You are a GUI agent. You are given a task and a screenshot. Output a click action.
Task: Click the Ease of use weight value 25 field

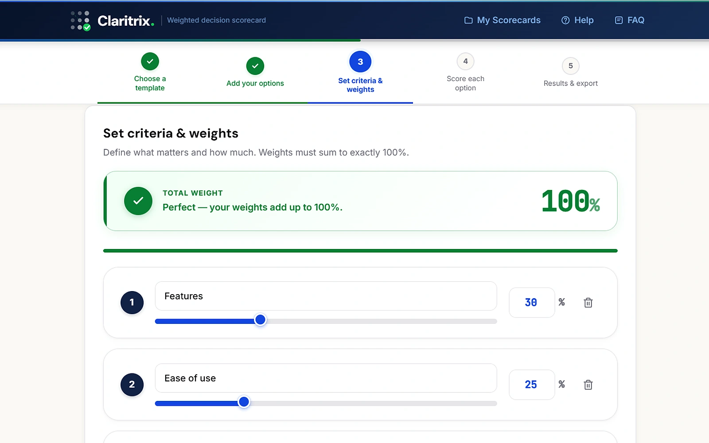532,385
